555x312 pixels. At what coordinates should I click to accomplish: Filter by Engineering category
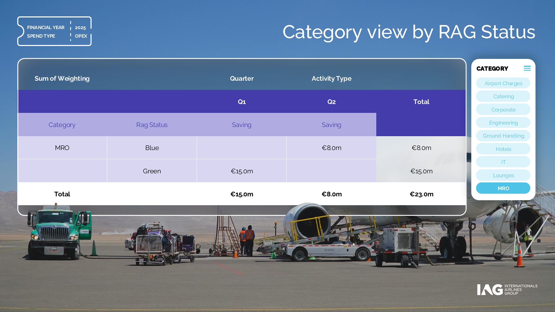(x=503, y=123)
